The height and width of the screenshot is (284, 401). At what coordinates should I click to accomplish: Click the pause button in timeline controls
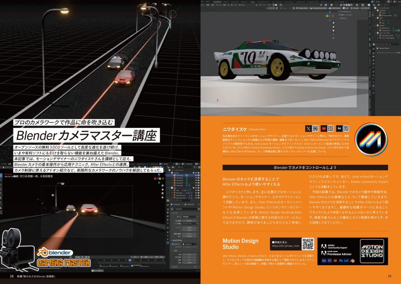(x=82, y=257)
